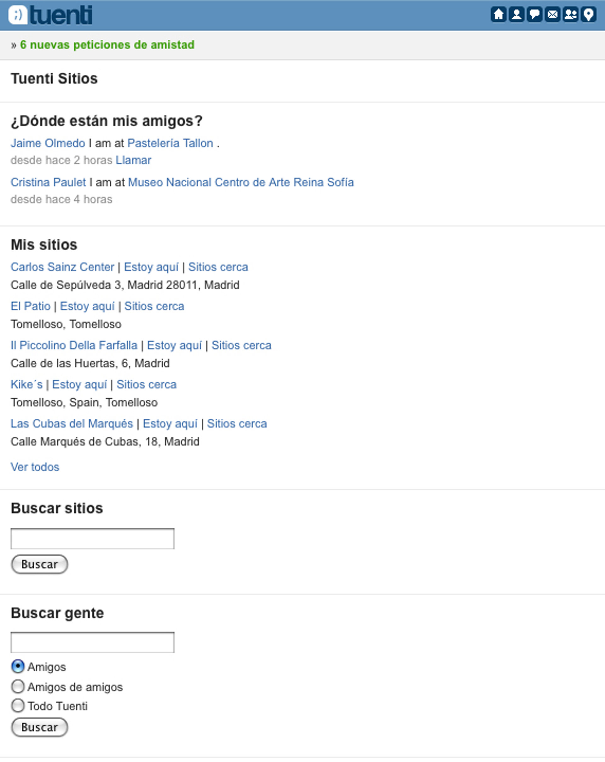Click the Buscar sitios text field
This screenshot has width=605, height=762.
tap(92, 538)
